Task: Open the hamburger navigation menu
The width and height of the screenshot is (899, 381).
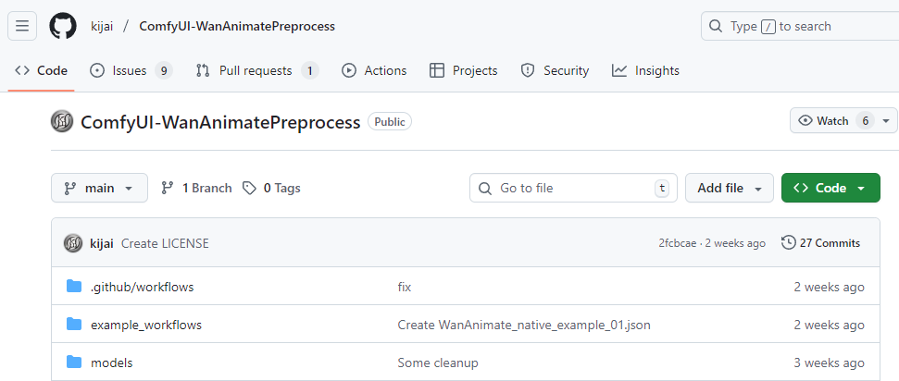Action: (x=22, y=26)
